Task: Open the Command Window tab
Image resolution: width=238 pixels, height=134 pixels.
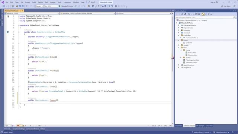Action: 32,129
